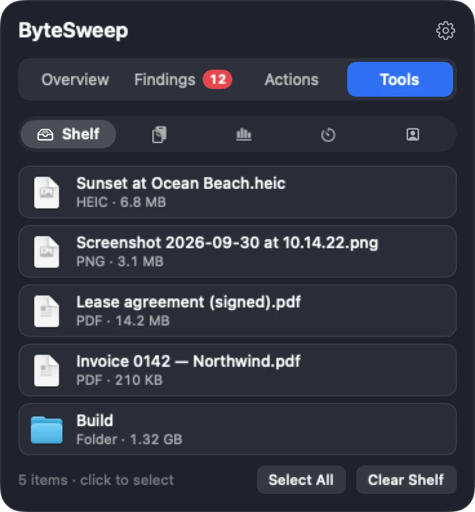Click the PNG · 3.1 MB details

[119, 262]
